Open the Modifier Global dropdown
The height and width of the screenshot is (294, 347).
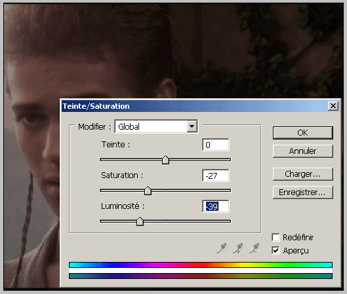(156, 126)
